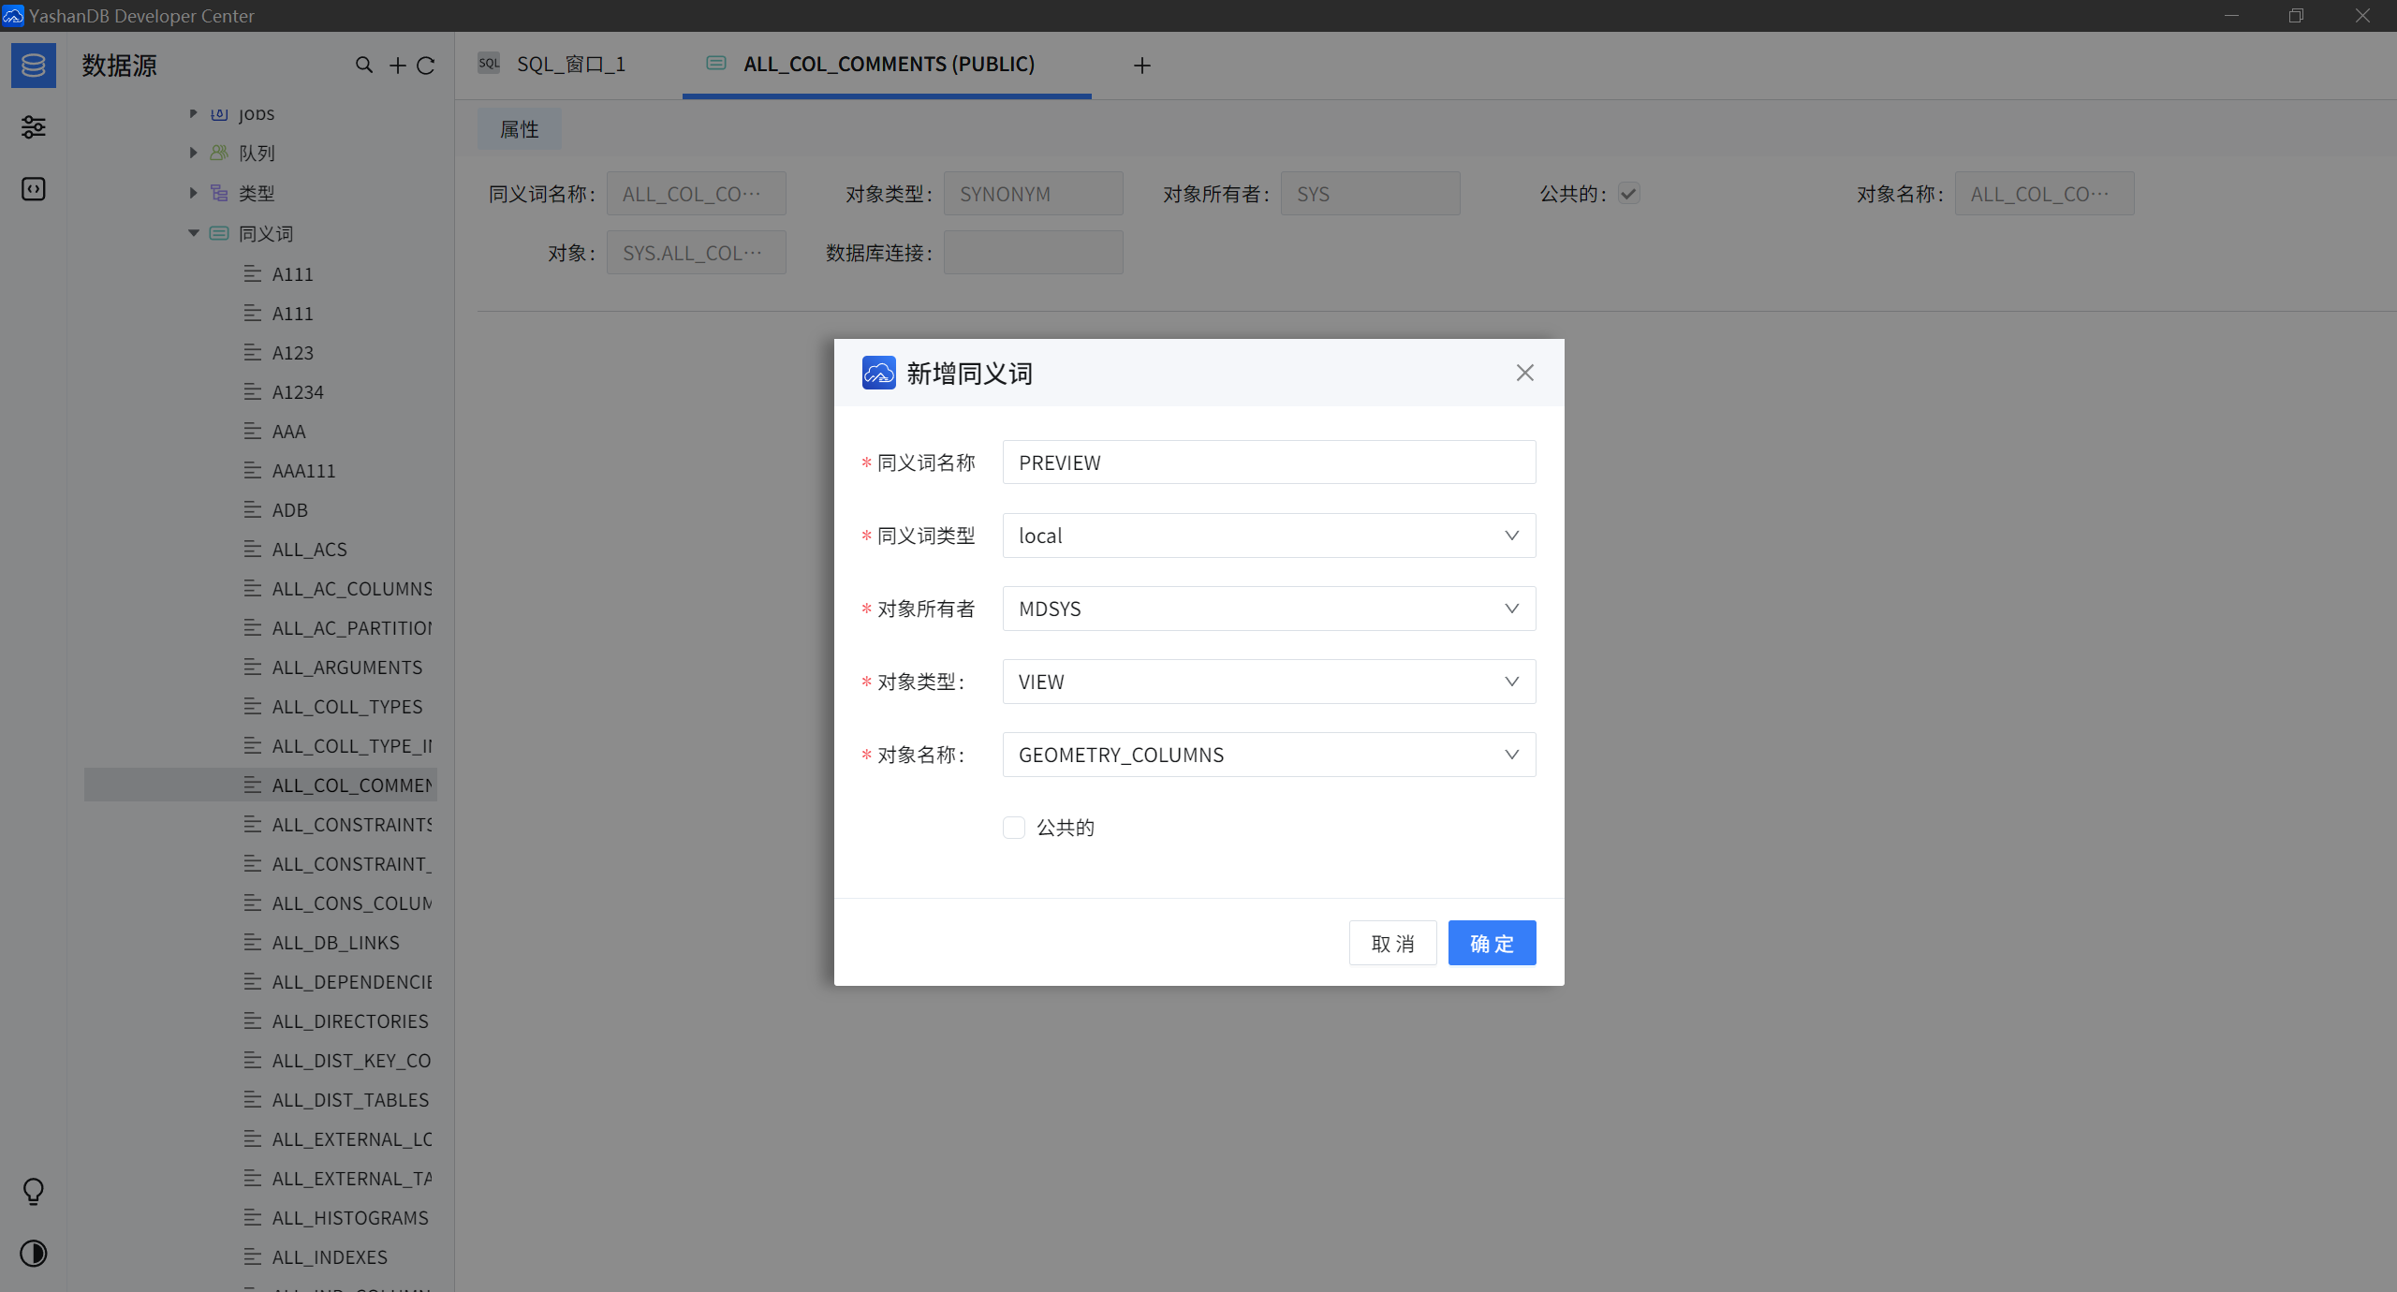This screenshot has height=1292, width=2397.
Task: Click the jobs node icon
Action: (x=219, y=113)
